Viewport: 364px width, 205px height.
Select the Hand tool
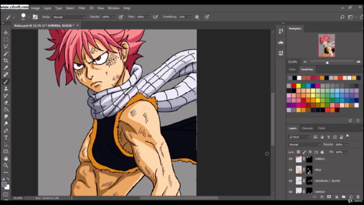tap(6, 158)
